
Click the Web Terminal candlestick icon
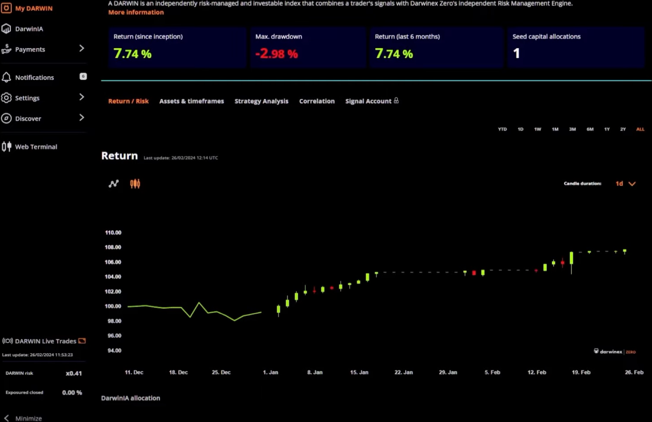point(6,146)
